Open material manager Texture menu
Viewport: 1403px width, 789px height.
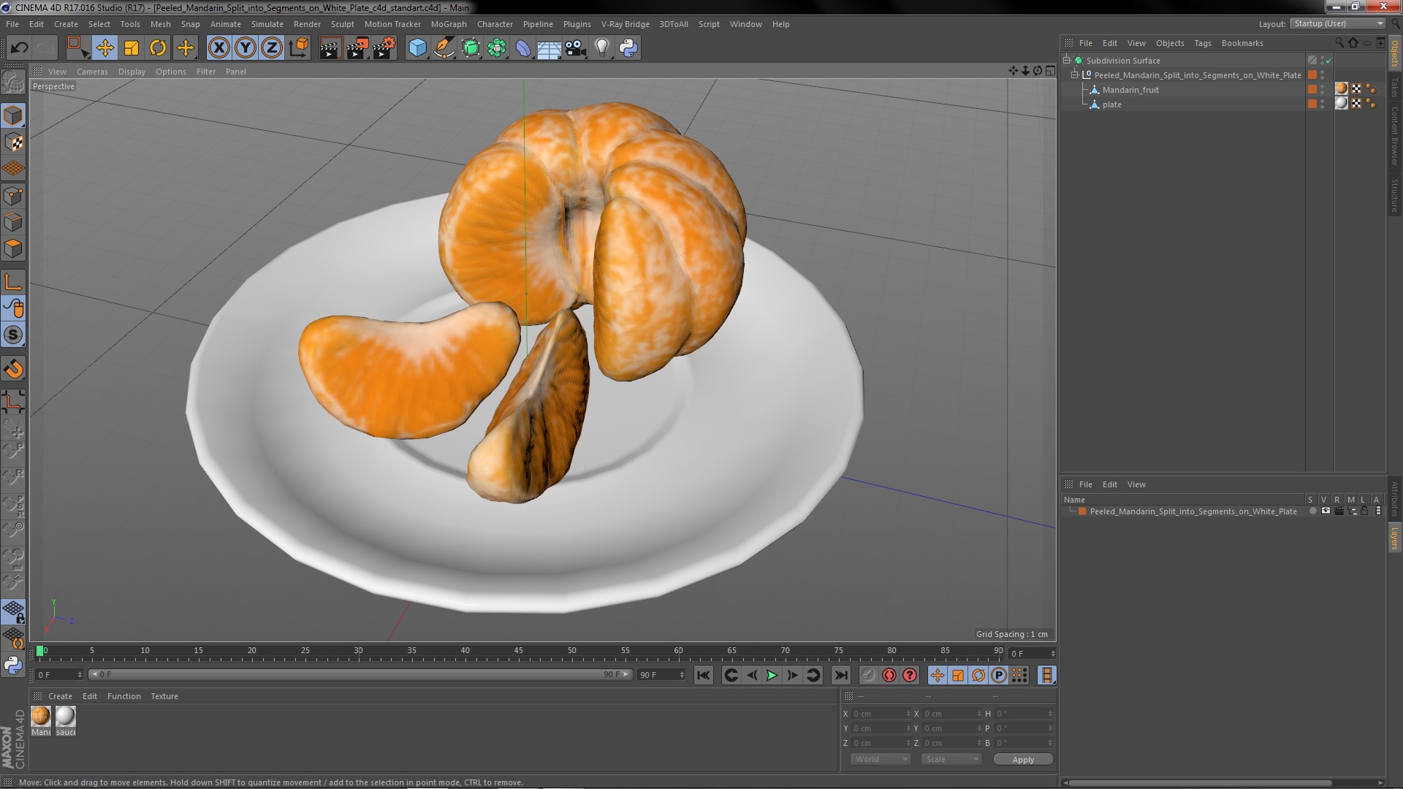coord(164,696)
